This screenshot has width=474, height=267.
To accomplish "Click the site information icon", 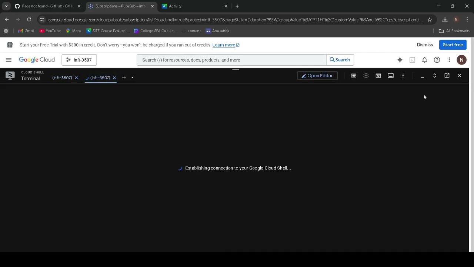I will [42, 20].
